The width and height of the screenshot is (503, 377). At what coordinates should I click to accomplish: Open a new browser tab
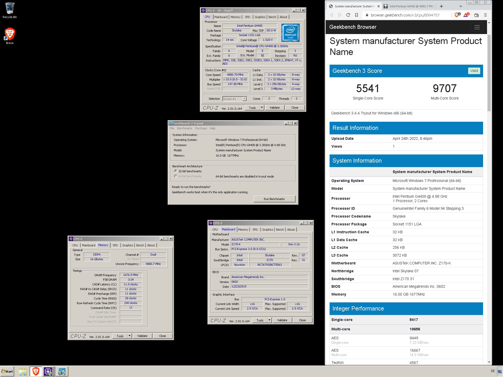click(x=441, y=6)
